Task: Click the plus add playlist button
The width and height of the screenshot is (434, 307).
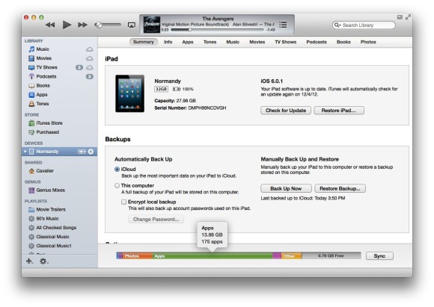Action: pos(29,261)
